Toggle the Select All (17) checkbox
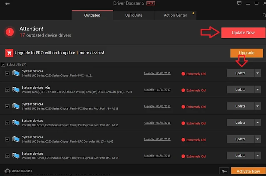This screenshot has height=176, width=266. [x=3, y=65]
